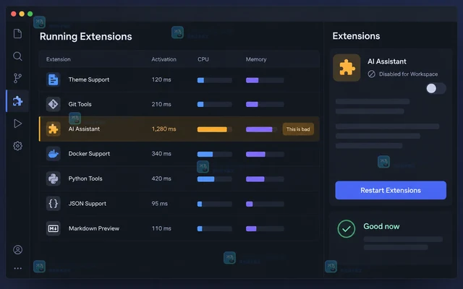Click the Disabled for Workspace label
Screen dimensions: 463x289
click(408, 74)
